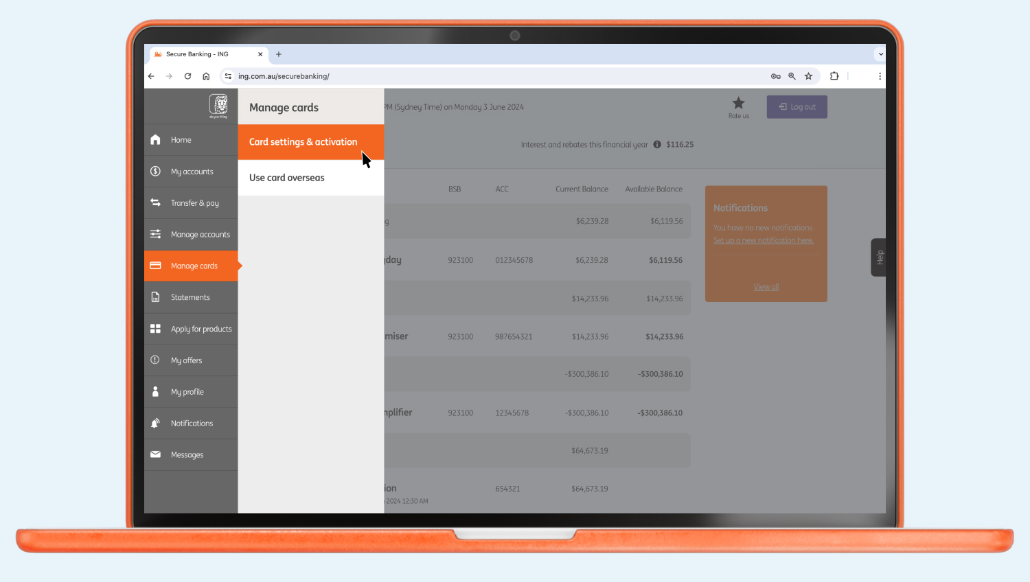
Task: Select Manage accounts in sidebar
Action: click(200, 235)
